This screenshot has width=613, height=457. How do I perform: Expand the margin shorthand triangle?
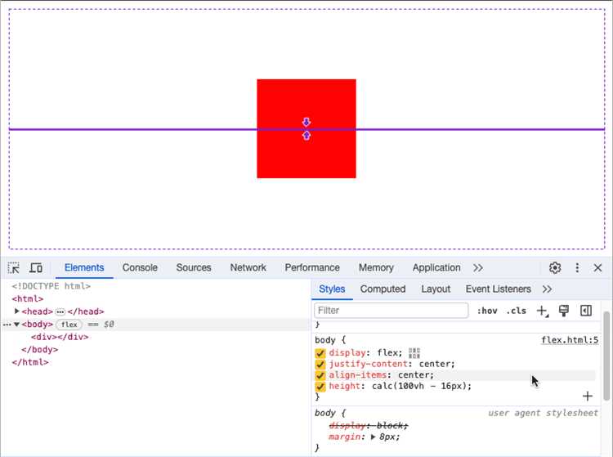coord(374,437)
